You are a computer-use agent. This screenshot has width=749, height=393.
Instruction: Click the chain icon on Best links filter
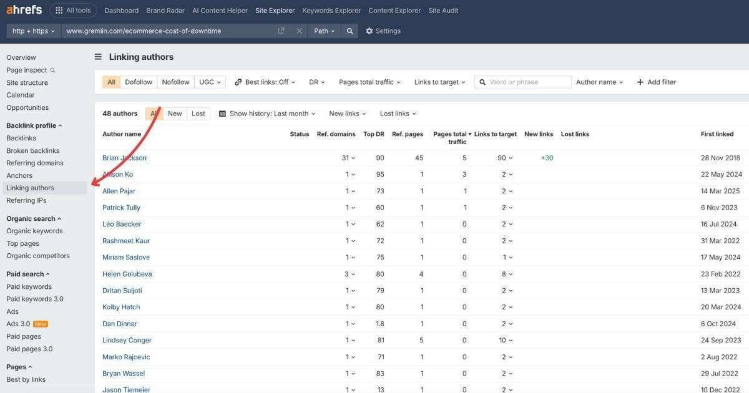237,82
